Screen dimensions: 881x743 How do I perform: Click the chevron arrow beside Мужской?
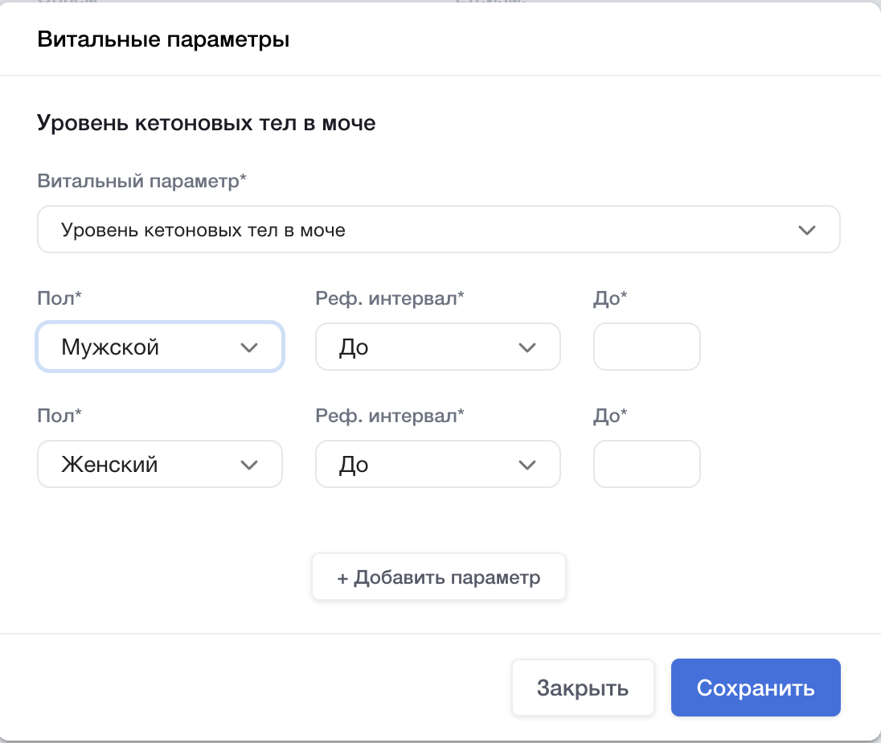pos(249,347)
